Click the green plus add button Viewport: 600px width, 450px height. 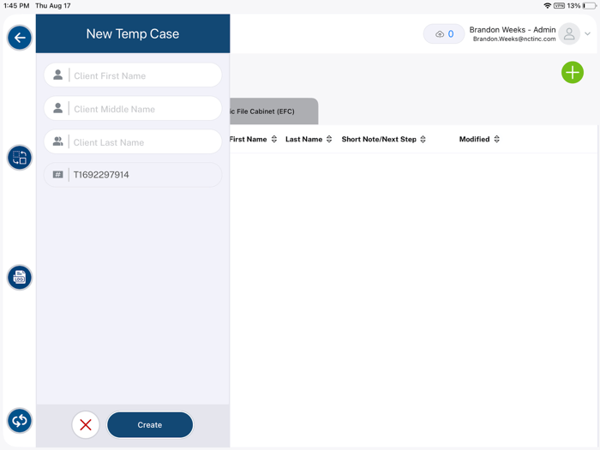[572, 72]
